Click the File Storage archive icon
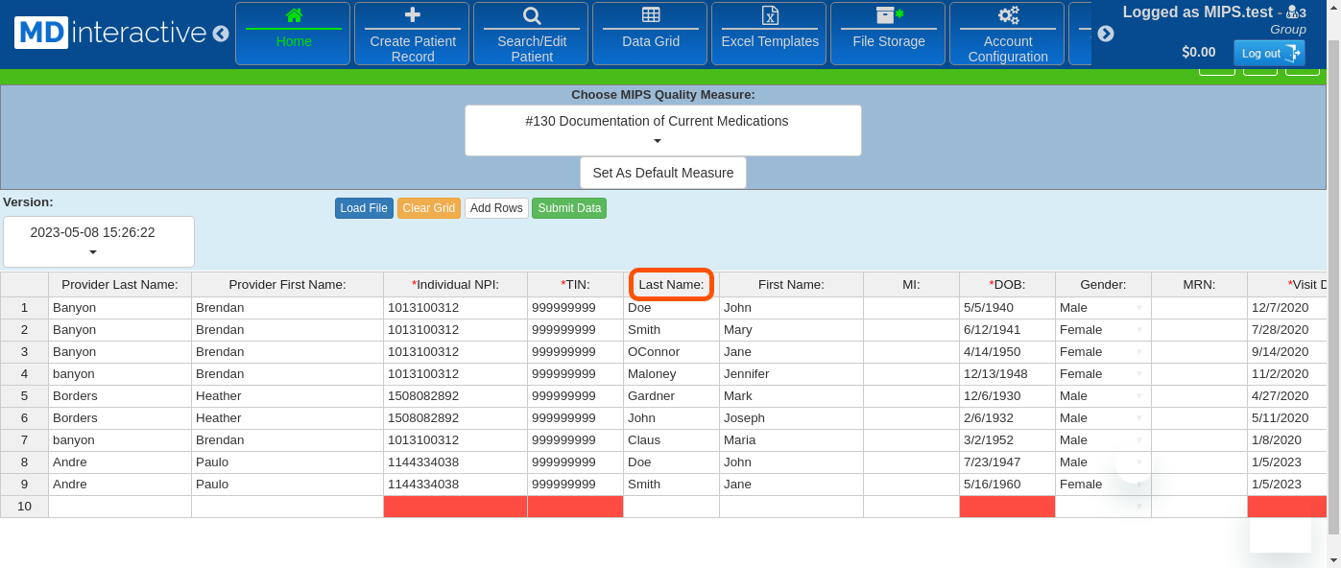 click(889, 15)
